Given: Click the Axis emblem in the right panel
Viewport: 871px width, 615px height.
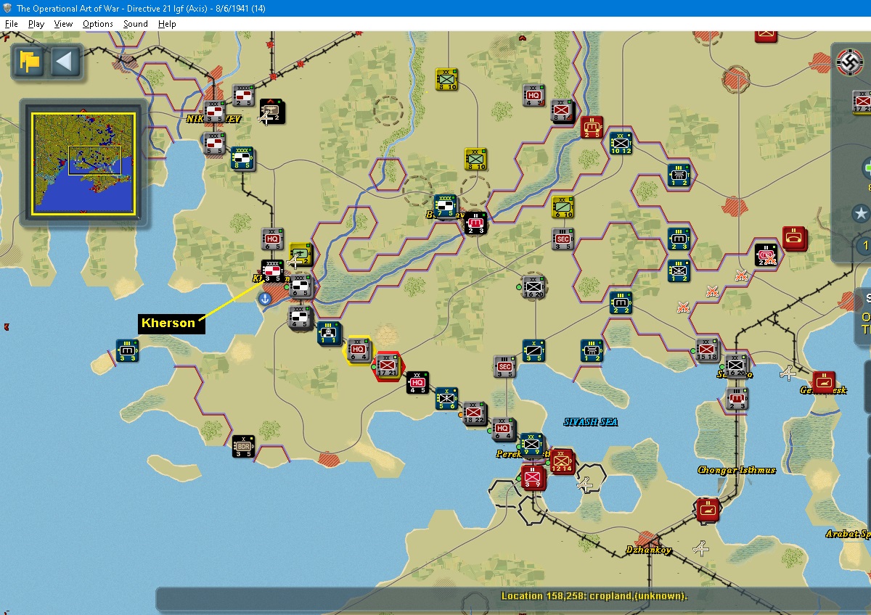Looking at the screenshot, I should [849, 62].
